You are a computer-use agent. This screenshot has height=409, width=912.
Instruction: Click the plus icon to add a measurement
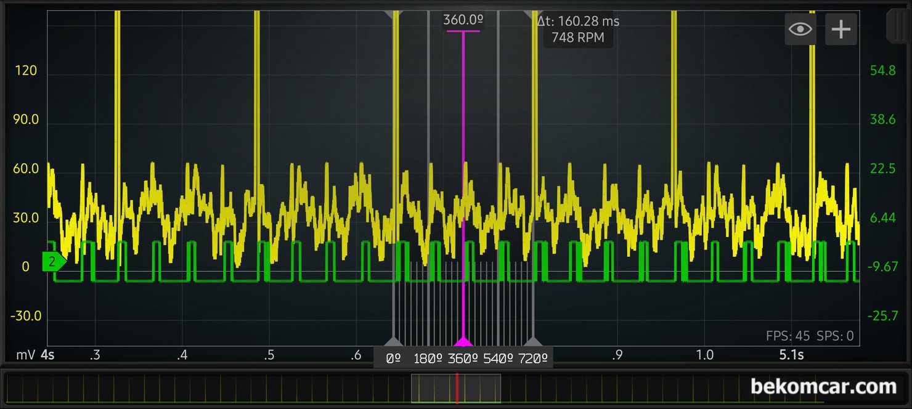841,30
